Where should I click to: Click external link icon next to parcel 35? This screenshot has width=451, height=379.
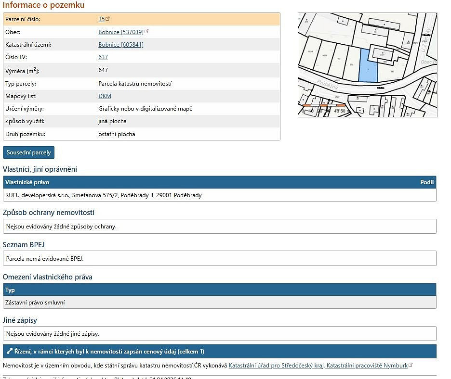click(x=107, y=19)
